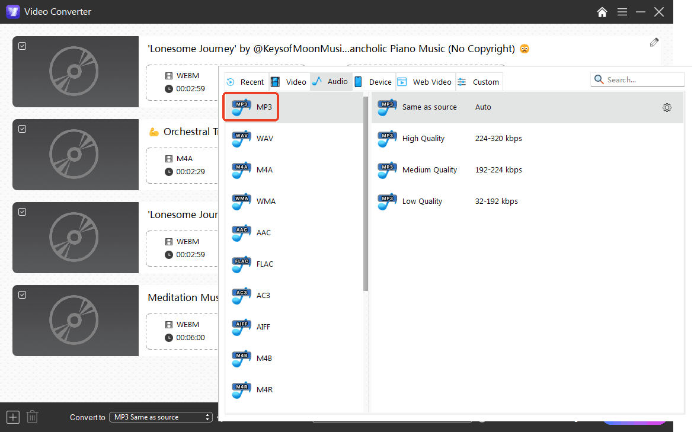Choose the WAV format icon
Image resolution: width=694 pixels, height=432 pixels.
point(241,139)
